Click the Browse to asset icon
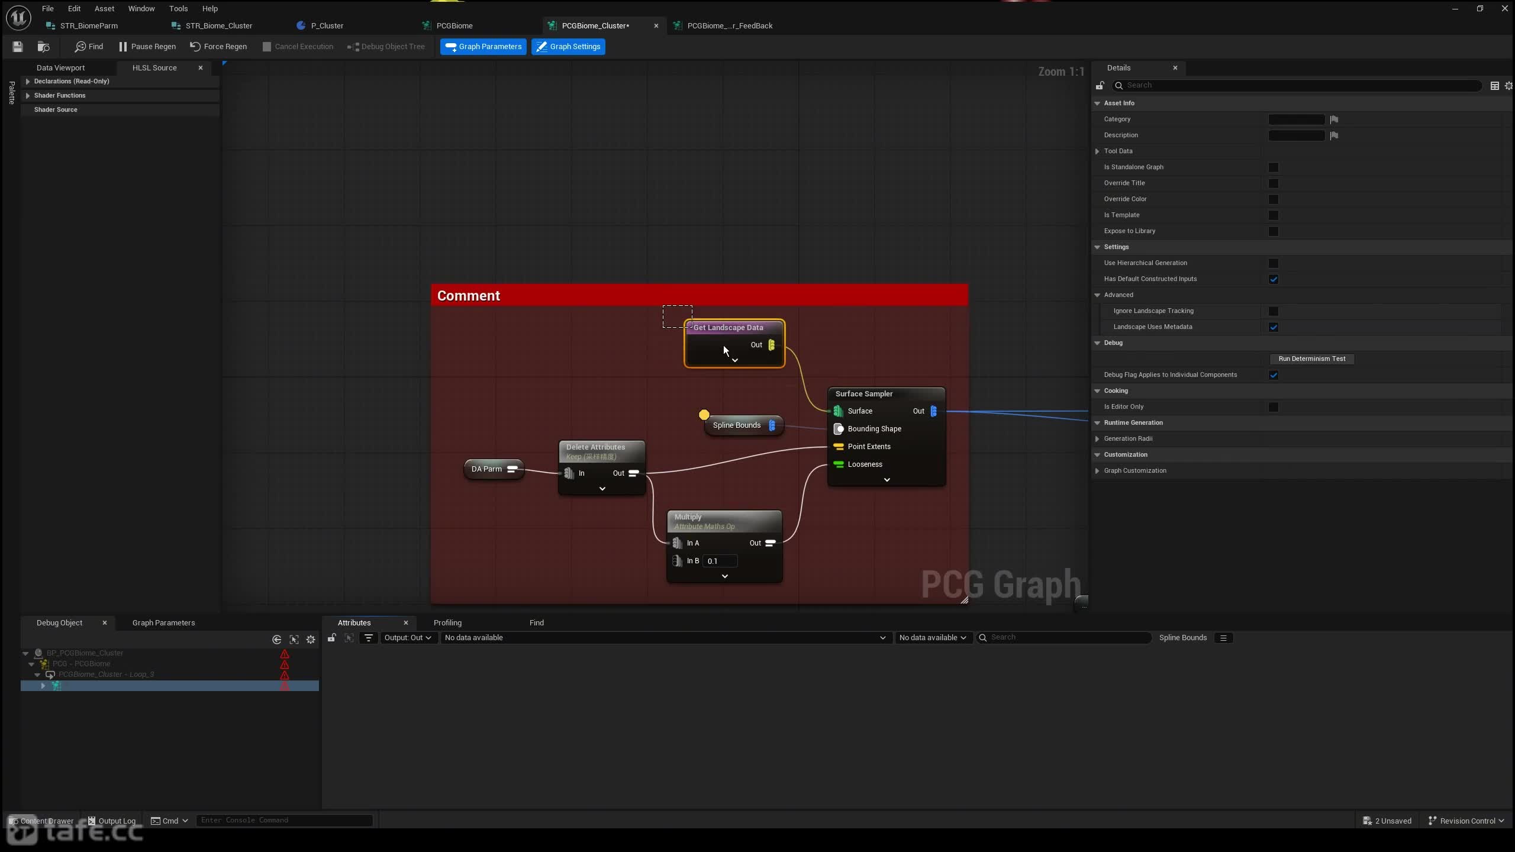Viewport: 1515px width, 852px height. [43, 46]
